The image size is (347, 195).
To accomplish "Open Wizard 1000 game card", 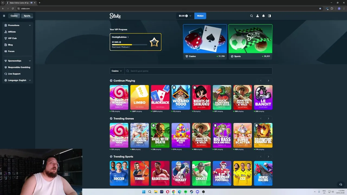I will [x=181, y=97].
